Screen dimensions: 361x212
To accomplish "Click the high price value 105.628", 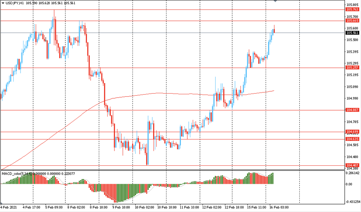I will point(44,3).
